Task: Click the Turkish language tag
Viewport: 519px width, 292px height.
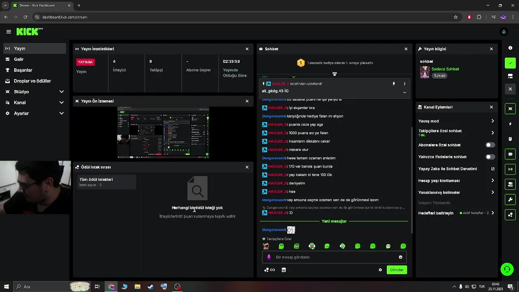Action: pyautogui.click(x=440, y=75)
